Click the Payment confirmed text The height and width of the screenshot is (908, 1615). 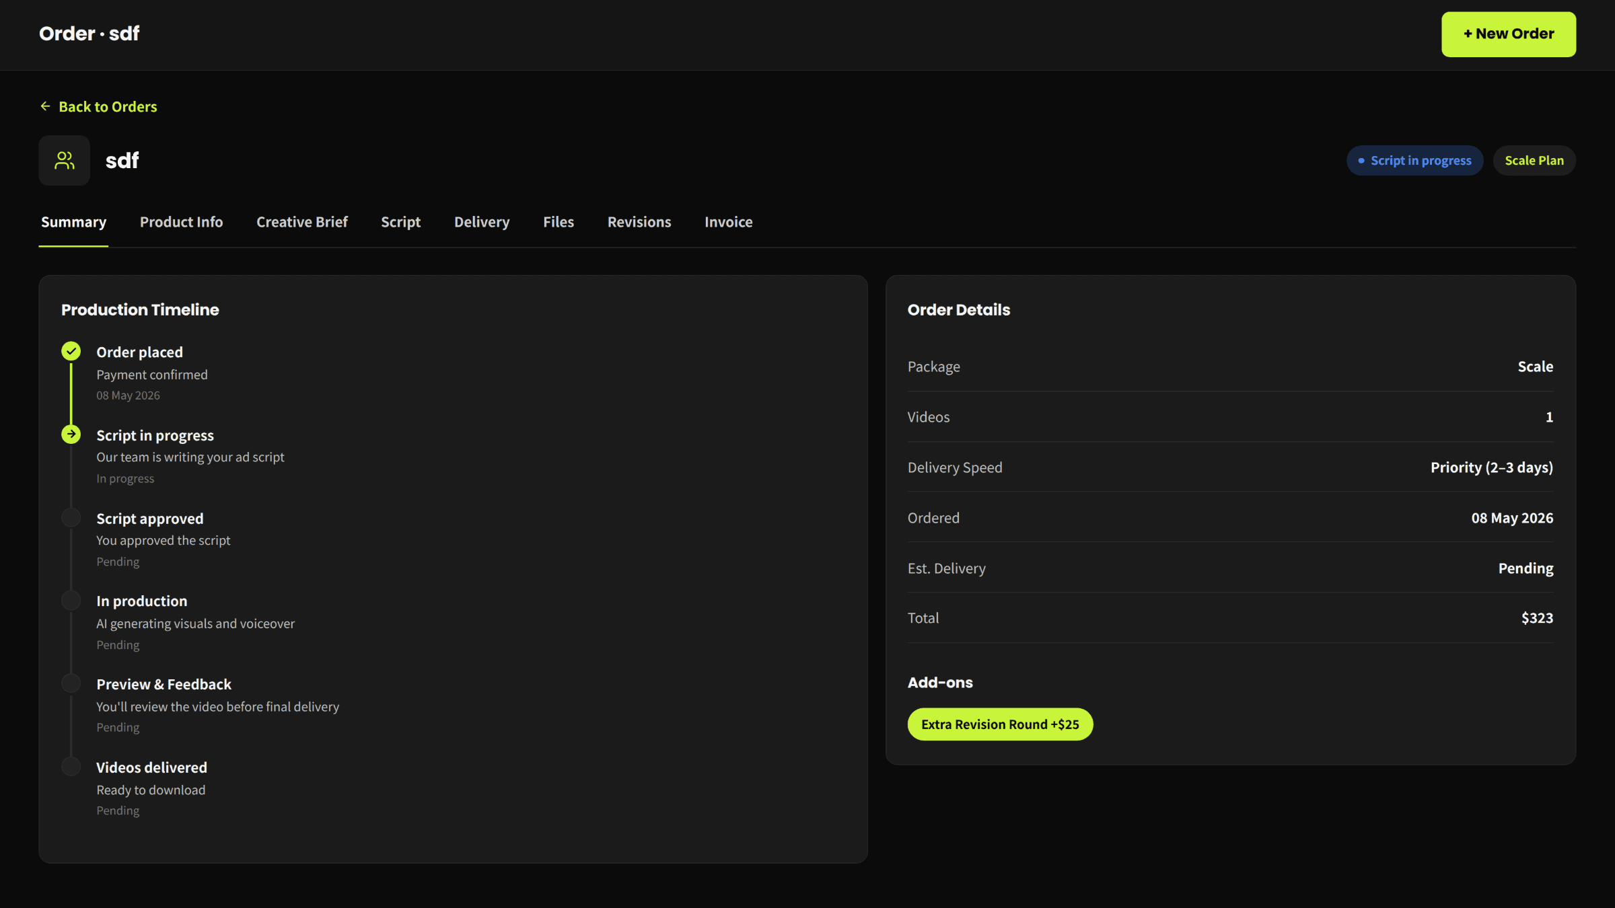pos(152,375)
